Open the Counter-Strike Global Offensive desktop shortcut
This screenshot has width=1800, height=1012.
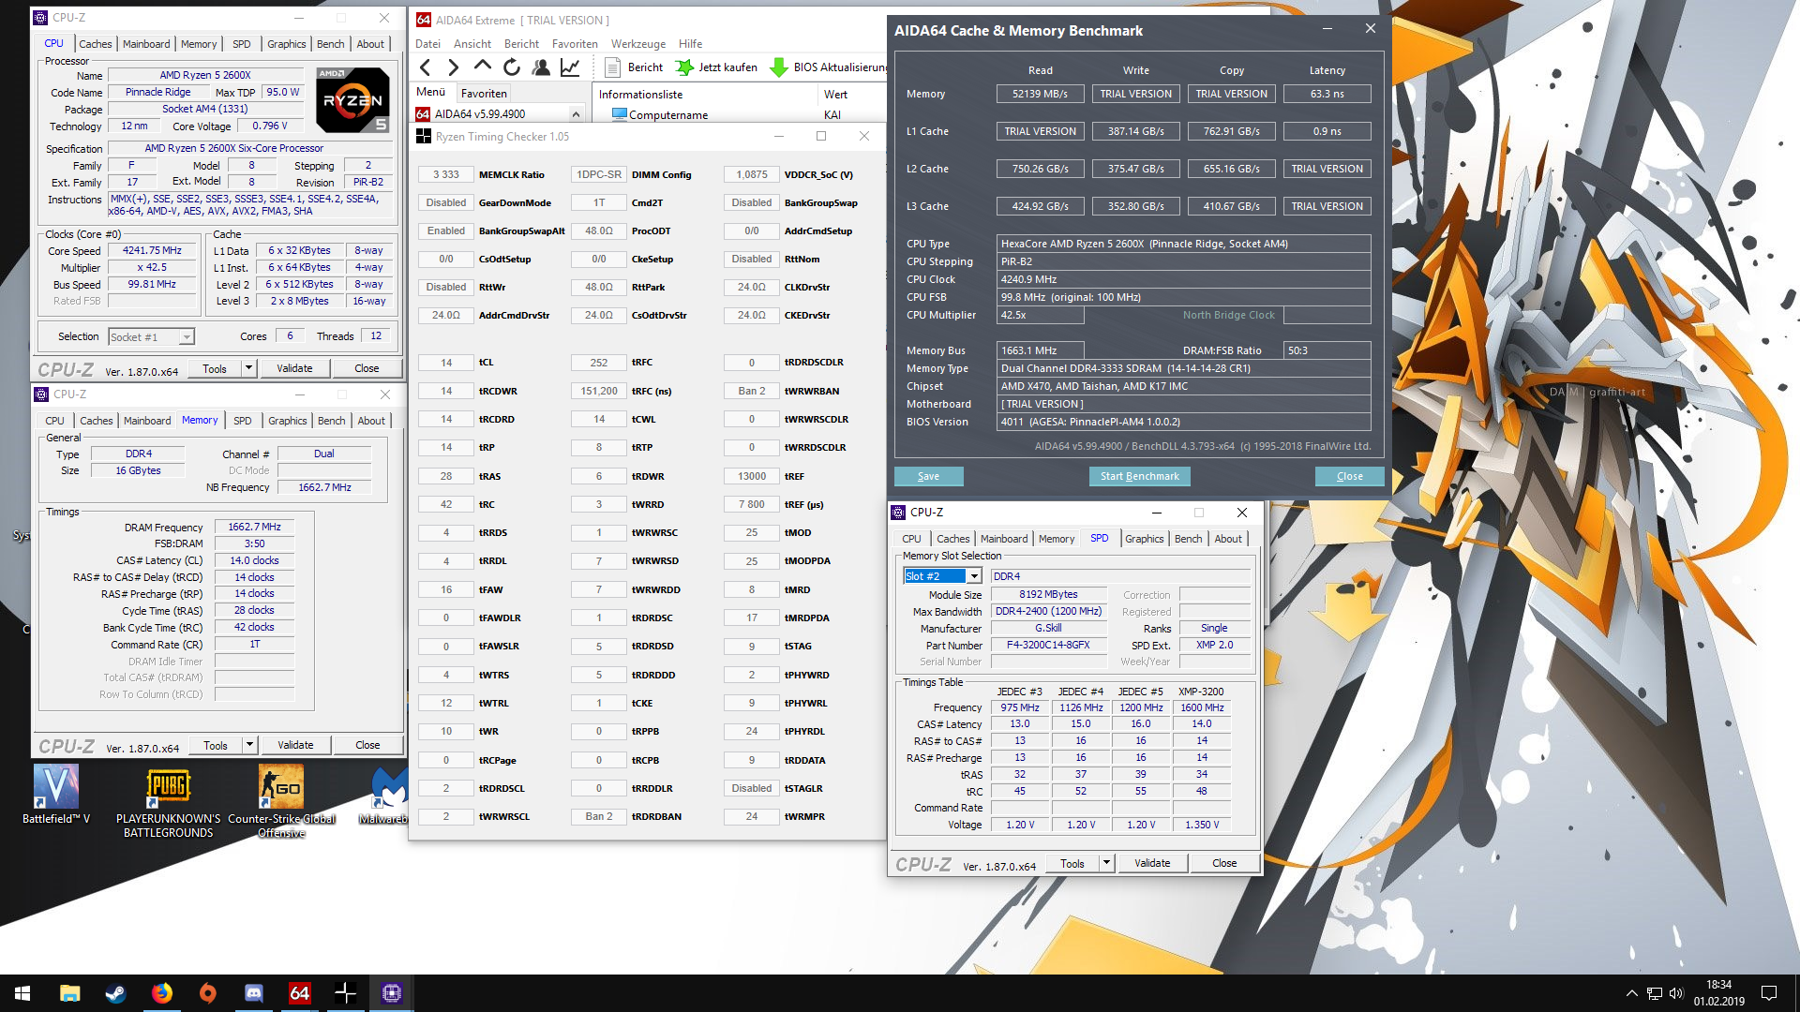[x=281, y=787]
